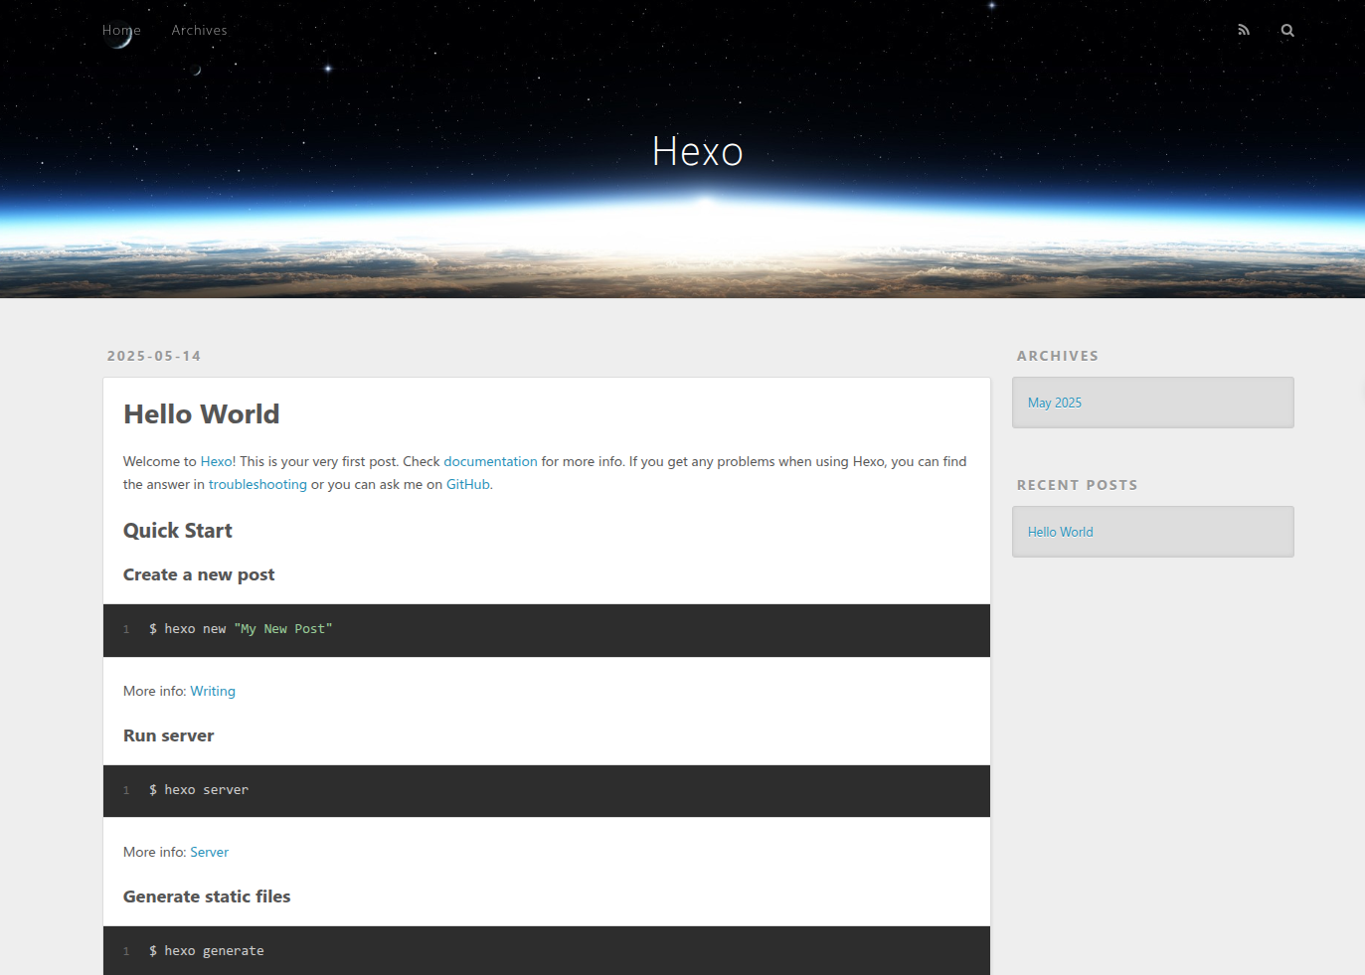Click the Quick Start heading
Viewport: 1365px width, 975px height.
[x=178, y=531]
